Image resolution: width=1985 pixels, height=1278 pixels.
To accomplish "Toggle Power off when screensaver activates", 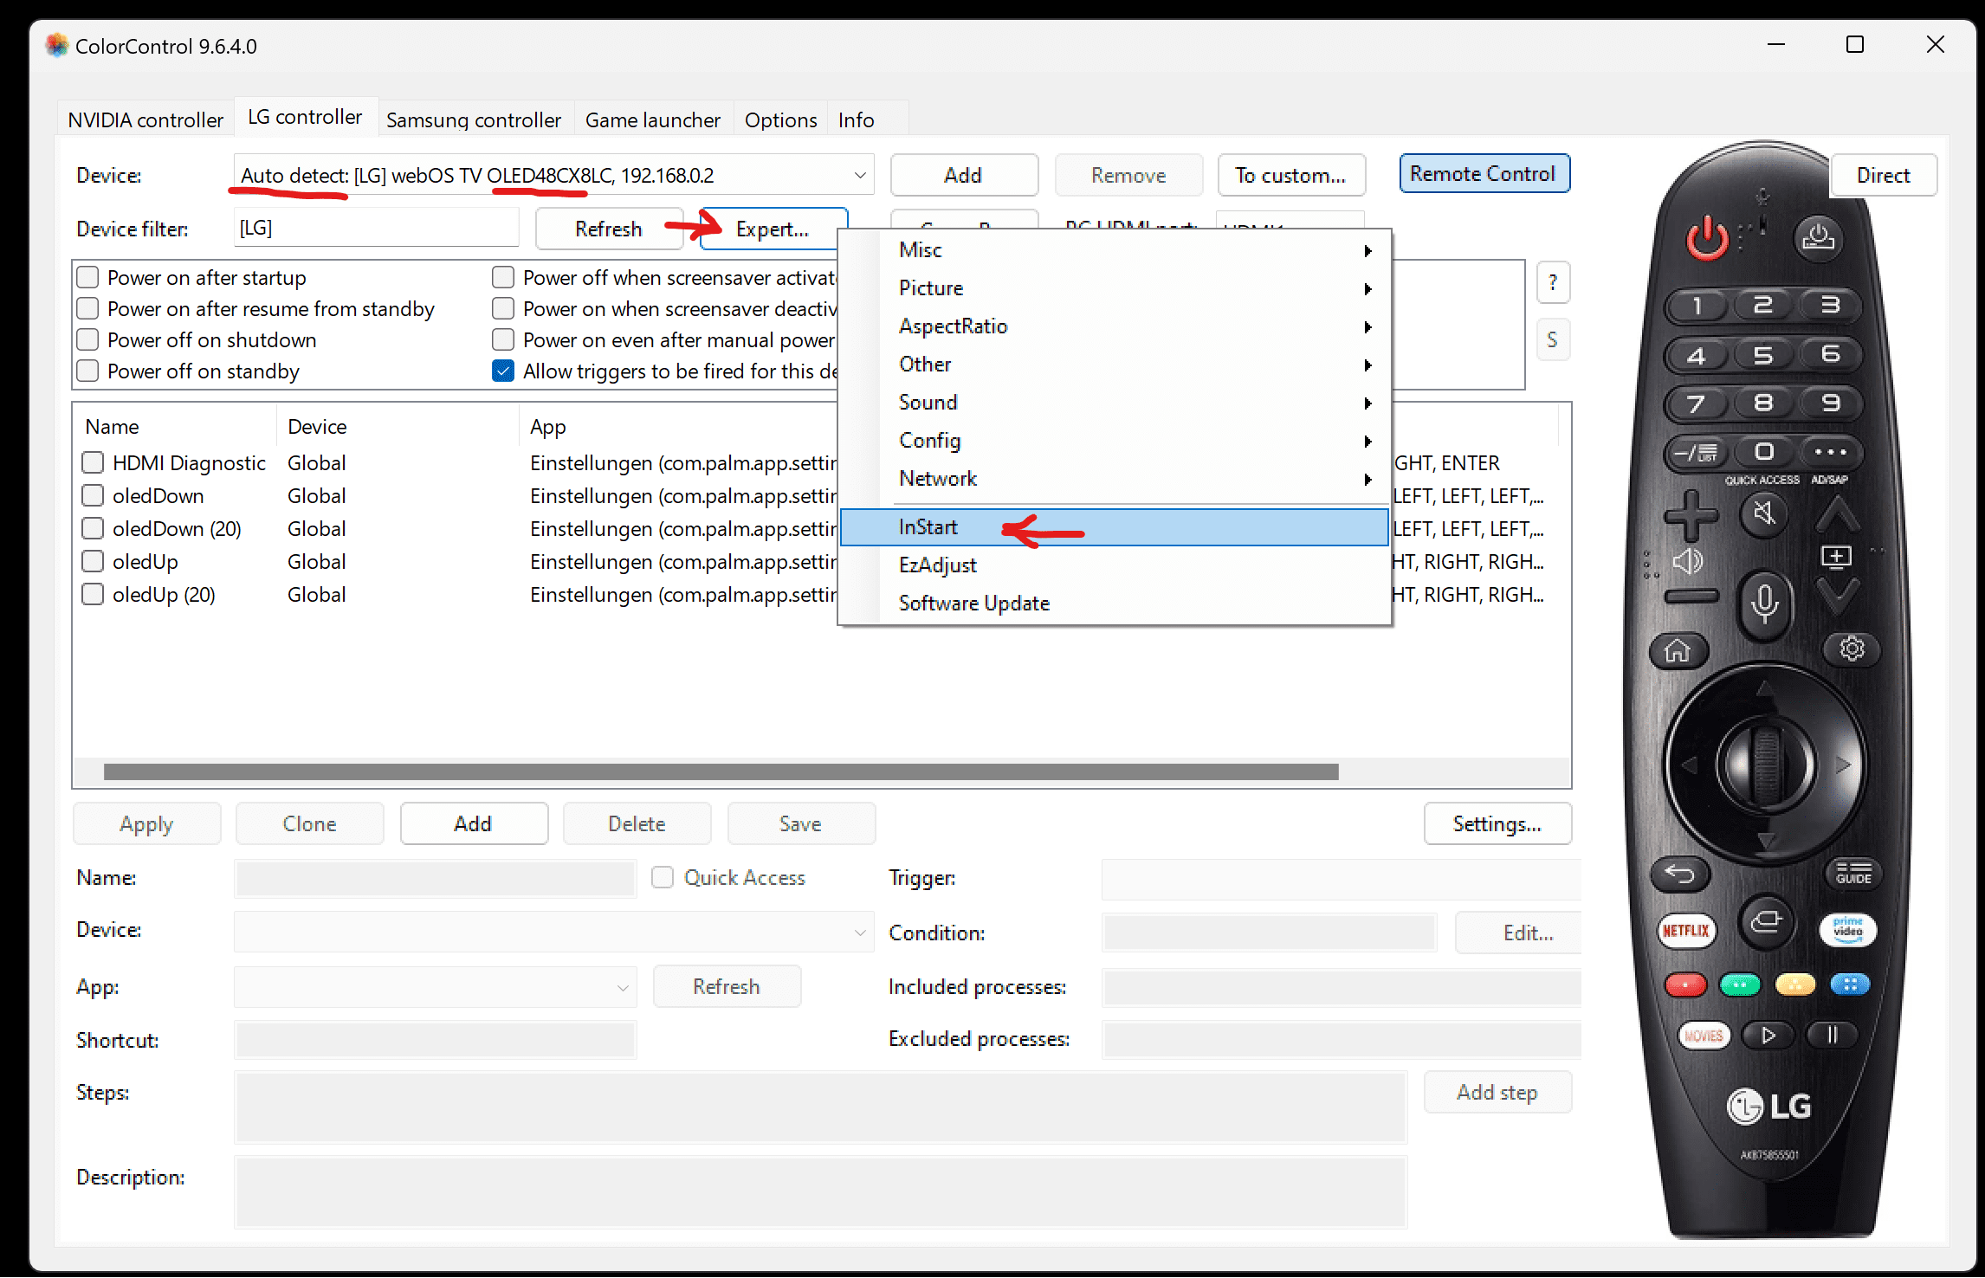I will 503,277.
